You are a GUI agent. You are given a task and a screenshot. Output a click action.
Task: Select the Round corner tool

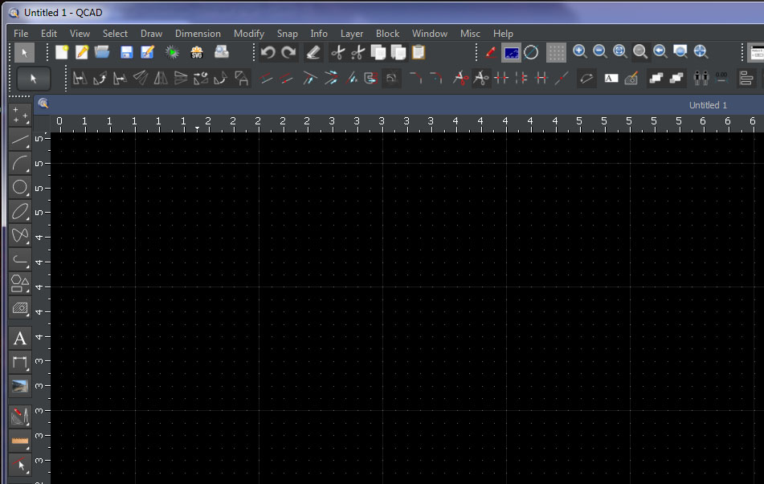pos(436,78)
